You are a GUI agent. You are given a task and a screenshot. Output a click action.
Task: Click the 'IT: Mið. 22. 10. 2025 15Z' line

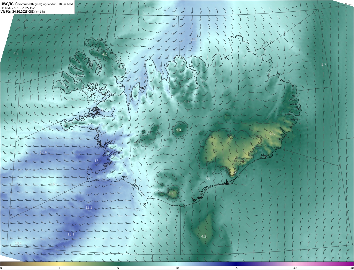[17, 8]
